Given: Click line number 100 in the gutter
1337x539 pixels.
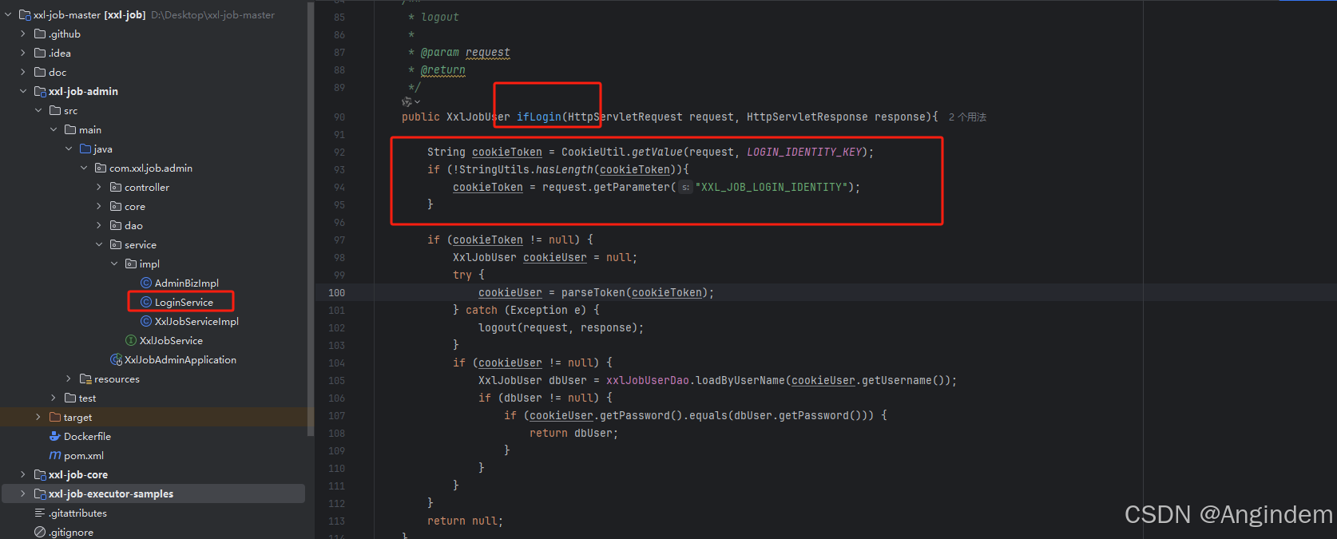Looking at the screenshot, I should (336, 292).
